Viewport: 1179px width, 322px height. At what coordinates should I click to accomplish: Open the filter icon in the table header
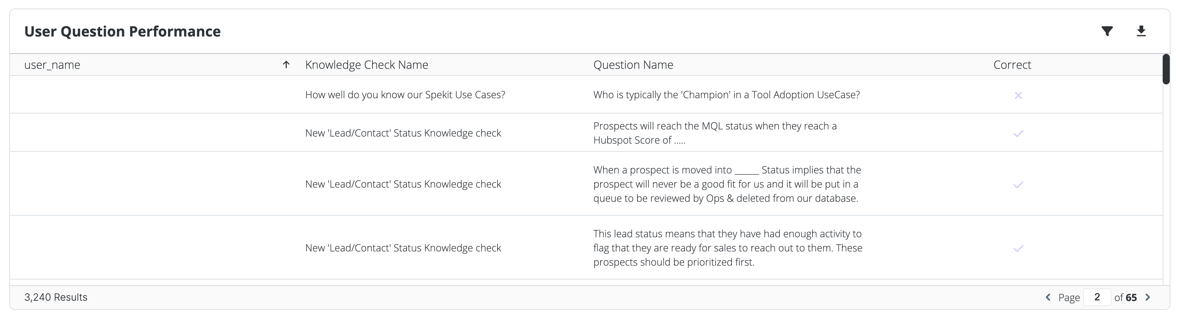click(1107, 31)
